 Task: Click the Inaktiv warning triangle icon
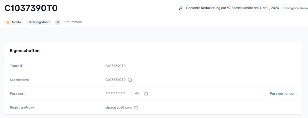(x=8, y=22)
